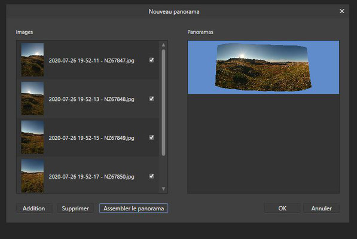Select the NZ67848.jpg thumbnail

tap(32, 98)
